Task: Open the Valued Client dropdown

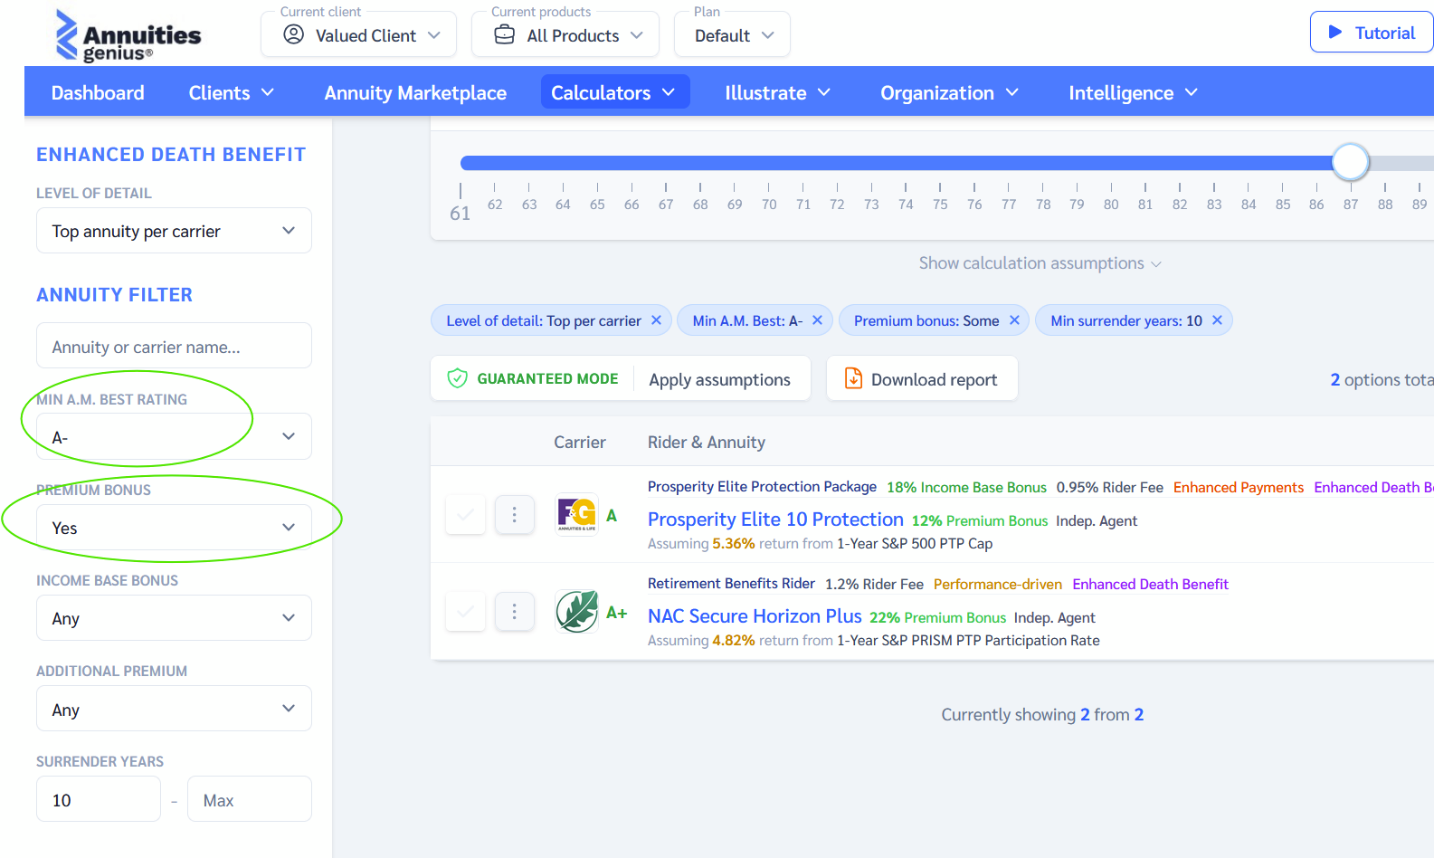Action: click(x=358, y=34)
